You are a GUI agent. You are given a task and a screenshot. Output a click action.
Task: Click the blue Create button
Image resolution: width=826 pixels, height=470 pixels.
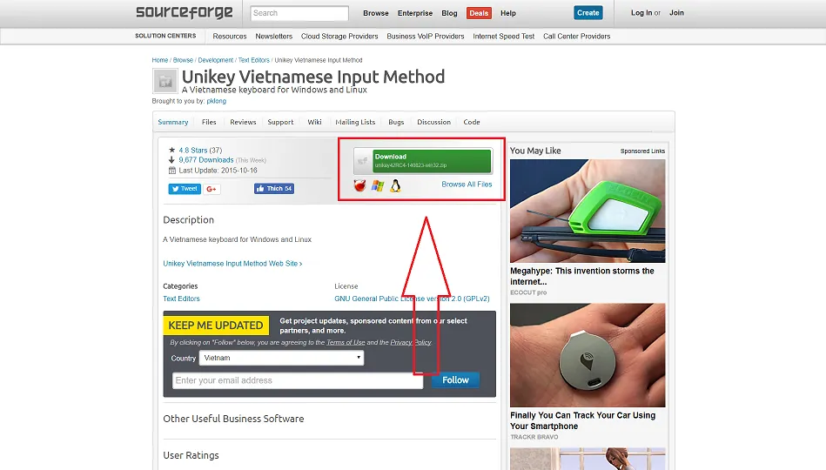(x=588, y=13)
